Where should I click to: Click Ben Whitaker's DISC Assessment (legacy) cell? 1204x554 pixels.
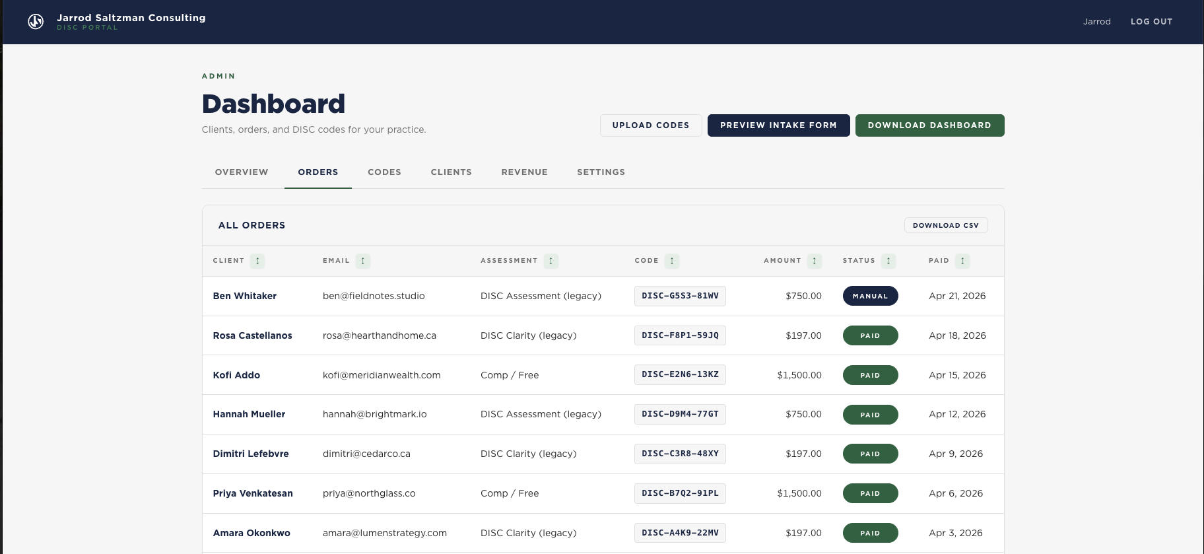tap(541, 296)
